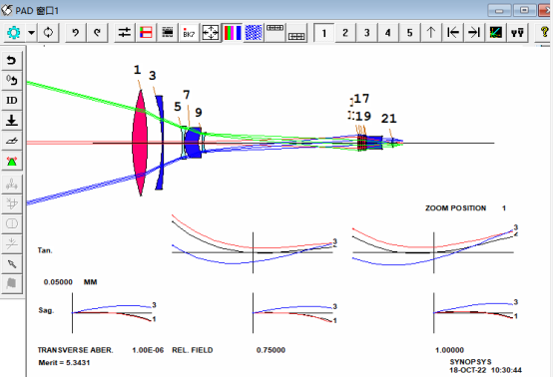The image size is (553, 378).
Task: Select zoom position 3 button
Action: [366, 33]
